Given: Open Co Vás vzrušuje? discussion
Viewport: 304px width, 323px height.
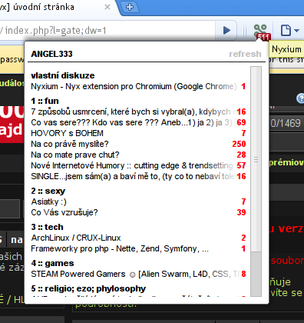Looking at the screenshot, I should (64, 212).
